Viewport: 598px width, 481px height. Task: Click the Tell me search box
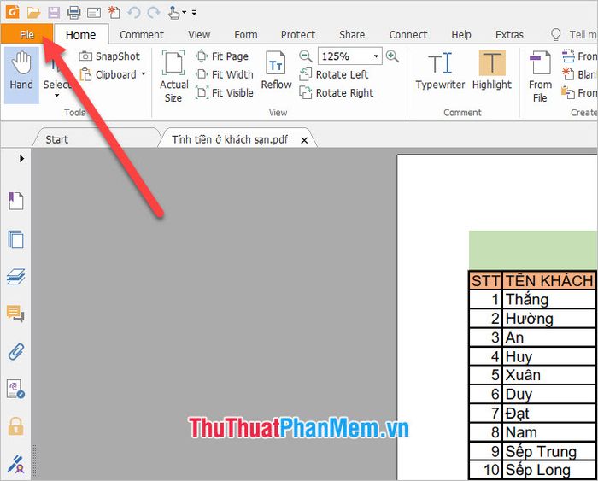[573, 35]
